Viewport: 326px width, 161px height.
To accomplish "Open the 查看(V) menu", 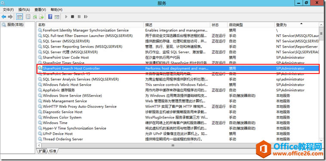I will pyautogui.click(x=40, y=10).
